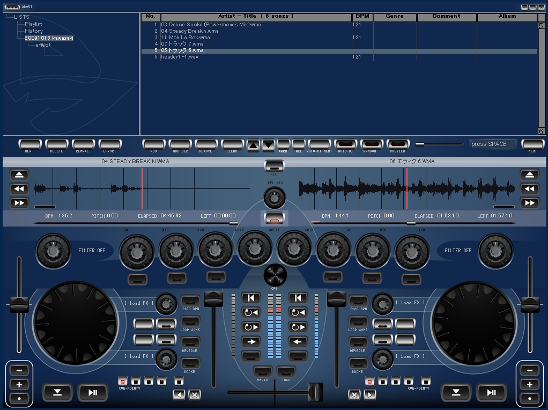548x410 pixels.
Task: Toggle the PREVIEW button
Action: [398, 144]
